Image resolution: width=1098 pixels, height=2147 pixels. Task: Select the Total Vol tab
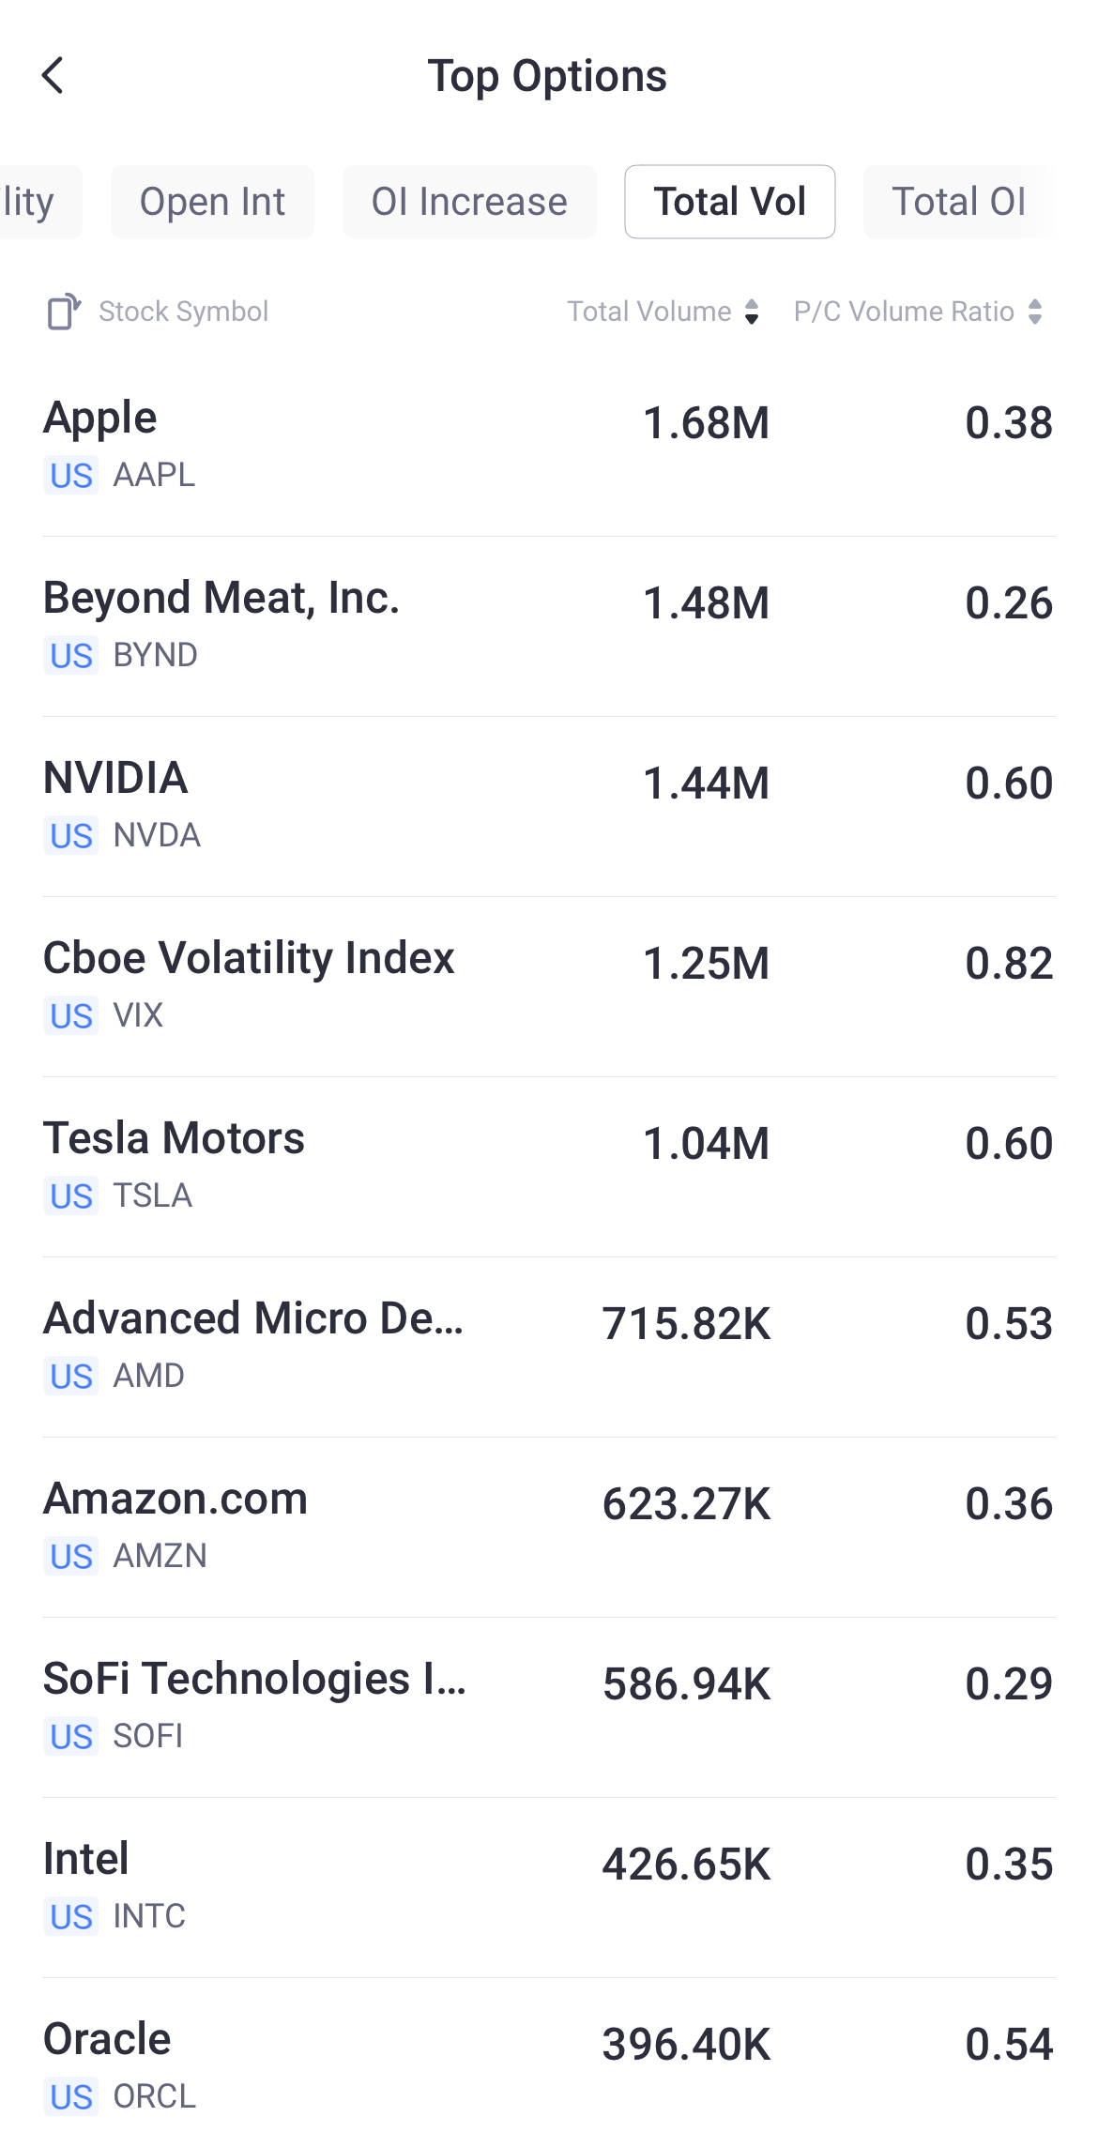729,202
